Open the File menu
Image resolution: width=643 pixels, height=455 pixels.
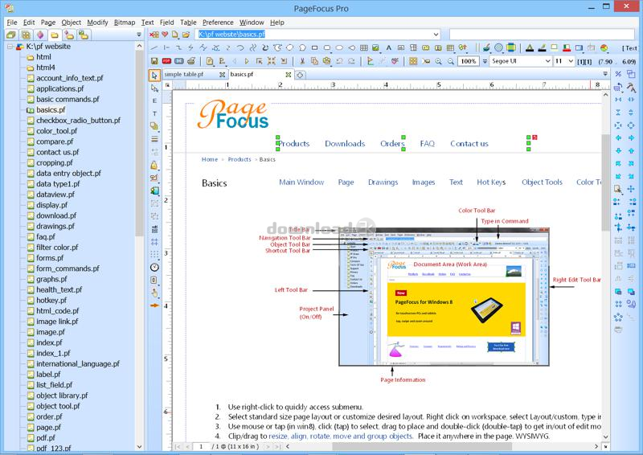12,23
